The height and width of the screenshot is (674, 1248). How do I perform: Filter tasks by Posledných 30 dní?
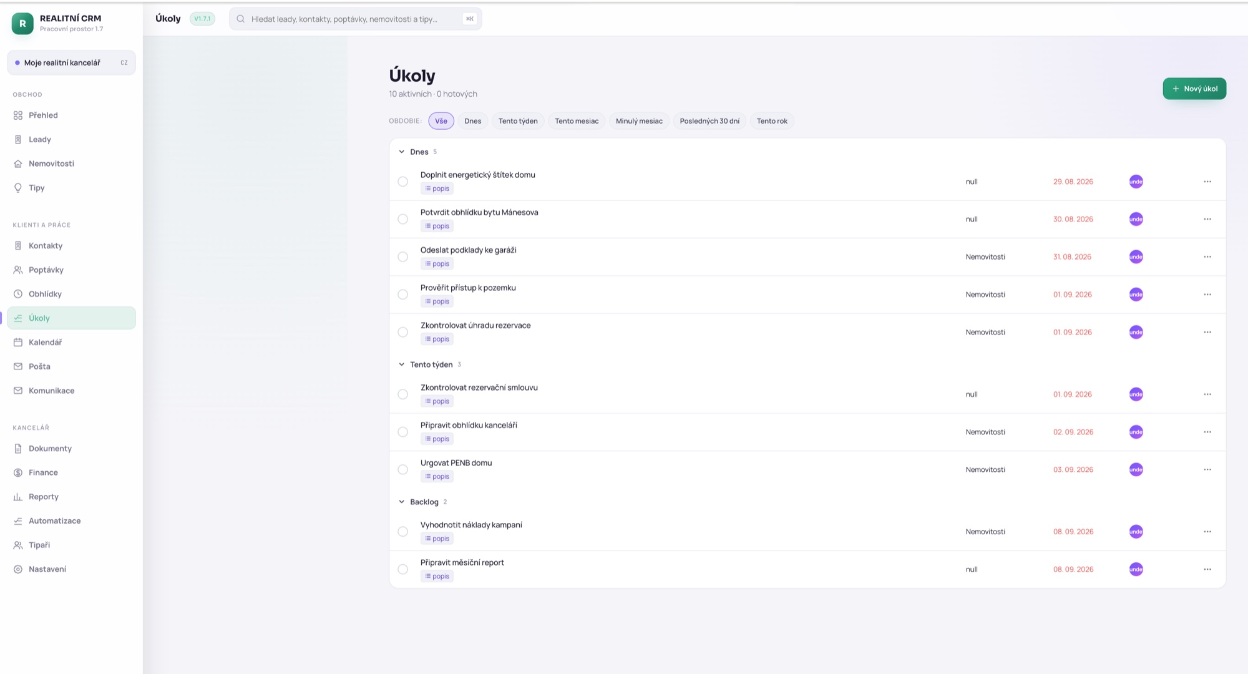tap(709, 121)
